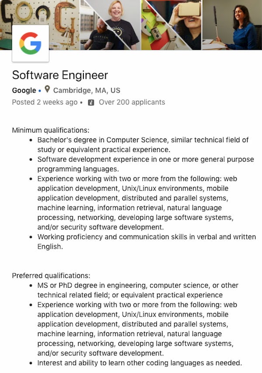Click the 'Interest and ability to learn' bullet

pyautogui.click(x=139, y=362)
